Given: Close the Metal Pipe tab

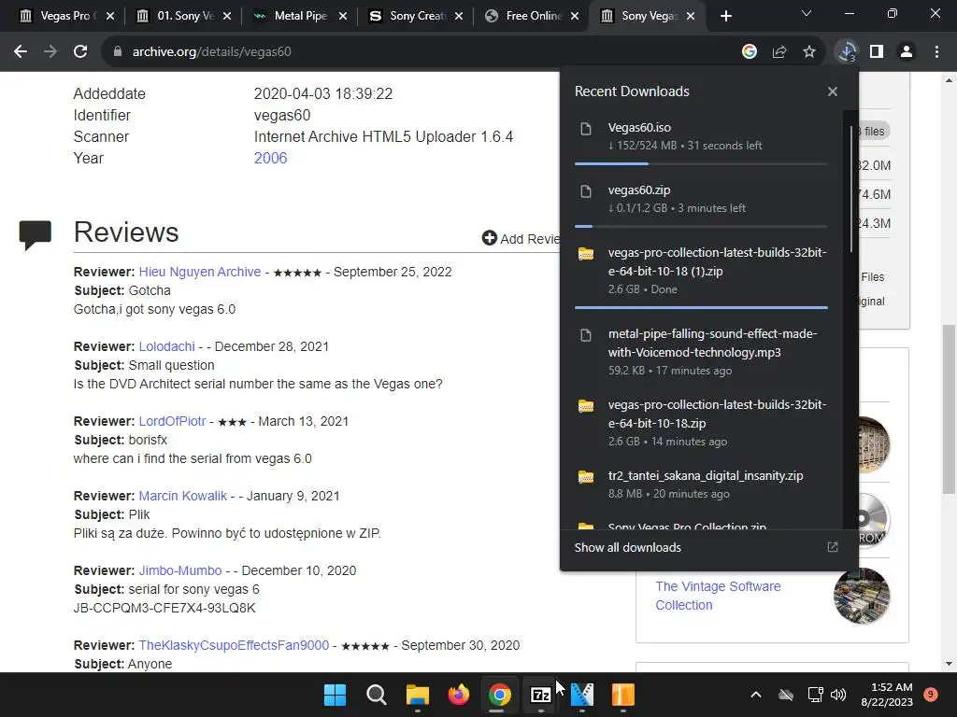Looking at the screenshot, I should tap(343, 16).
